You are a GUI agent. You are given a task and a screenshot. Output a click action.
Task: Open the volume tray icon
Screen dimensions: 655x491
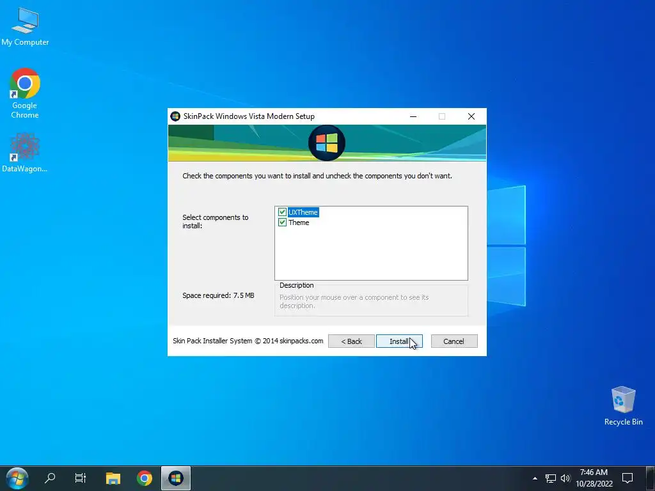pos(565,478)
